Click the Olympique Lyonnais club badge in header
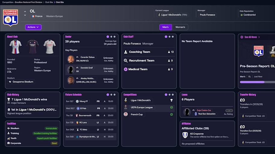 11,18
